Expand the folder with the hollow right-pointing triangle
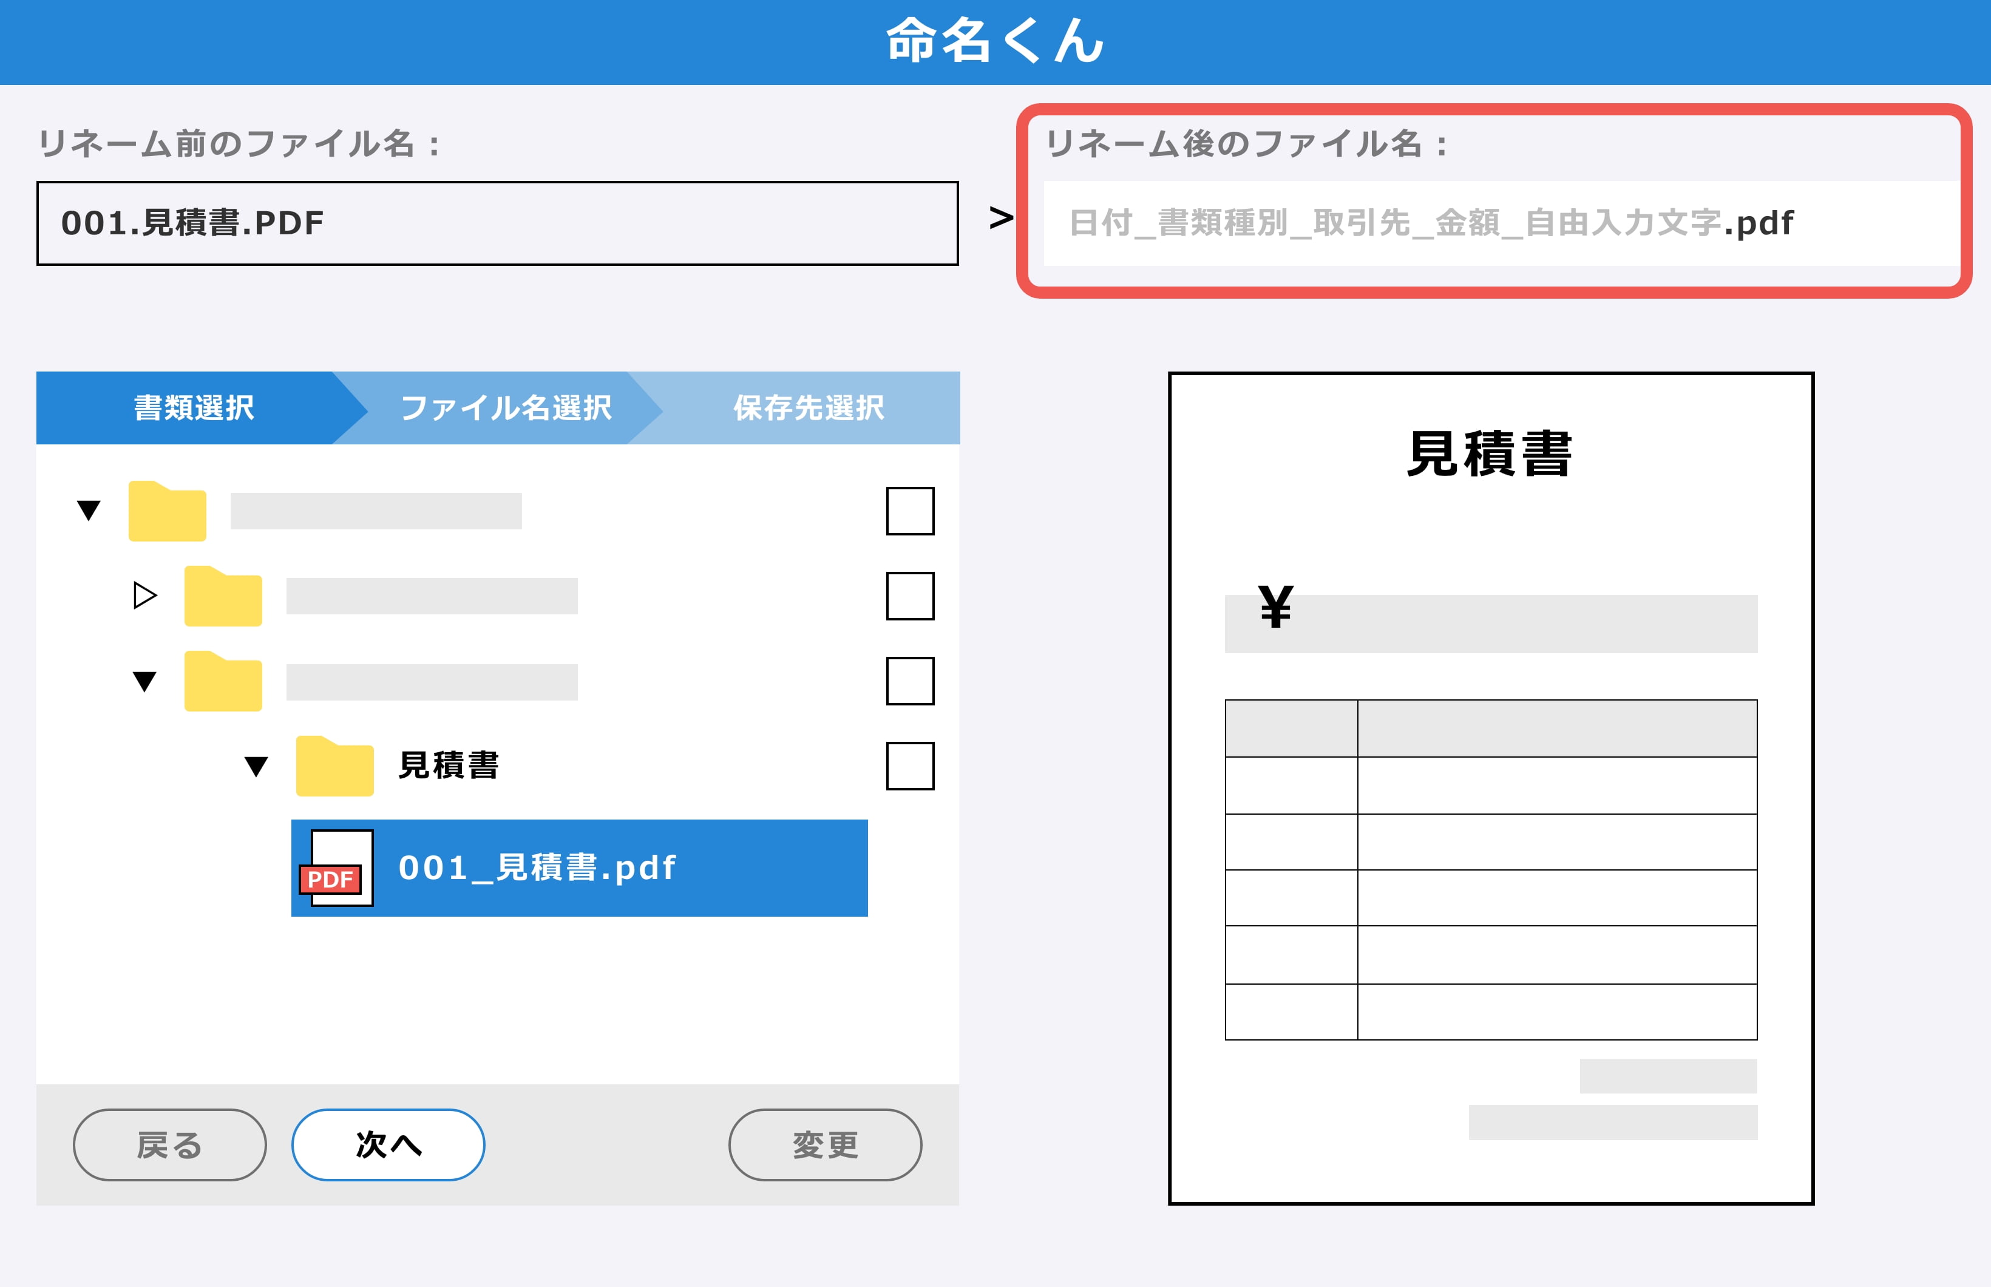Image resolution: width=1991 pixels, height=1287 pixels. [x=144, y=596]
